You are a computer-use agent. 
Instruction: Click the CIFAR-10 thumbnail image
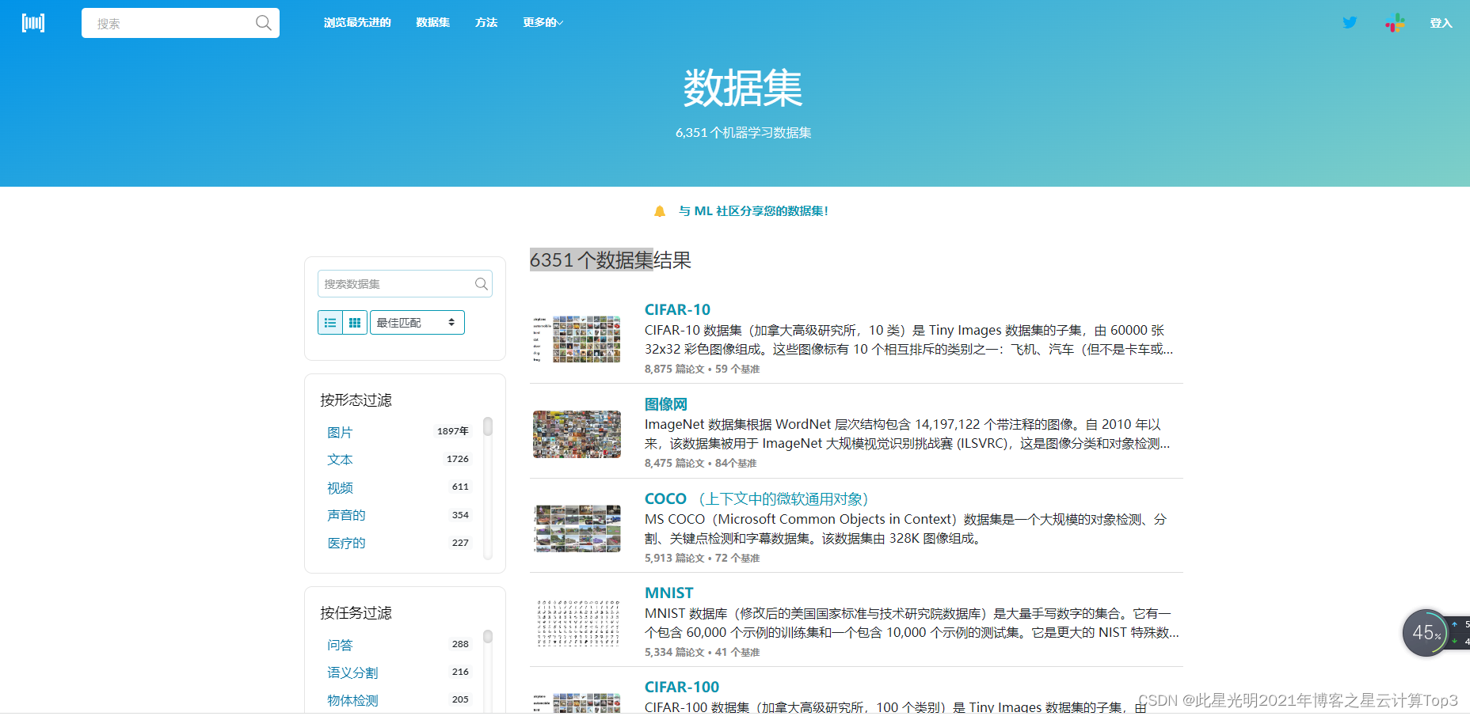[577, 339]
